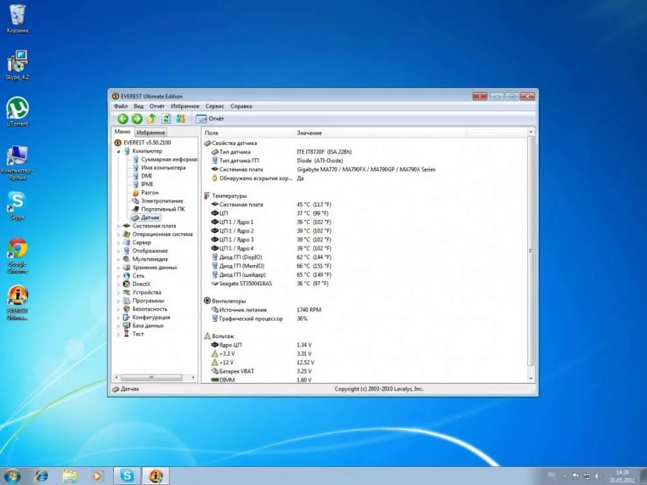647x485 pixels.
Task: Click the Устройства tree icon
Action: tap(127, 292)
